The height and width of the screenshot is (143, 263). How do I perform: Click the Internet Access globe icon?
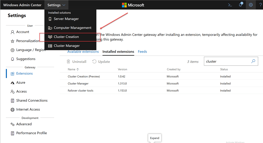tap(12, 110)
